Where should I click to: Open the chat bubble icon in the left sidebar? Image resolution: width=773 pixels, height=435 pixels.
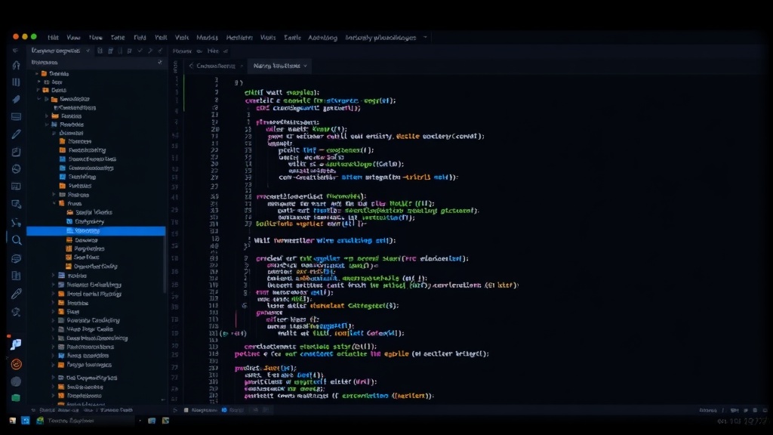click(x=16, y=258)
